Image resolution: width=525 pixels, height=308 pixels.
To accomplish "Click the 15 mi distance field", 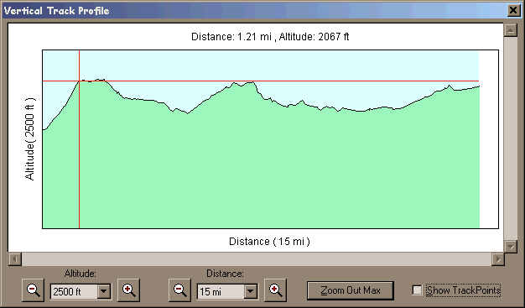I will (221, 291).
